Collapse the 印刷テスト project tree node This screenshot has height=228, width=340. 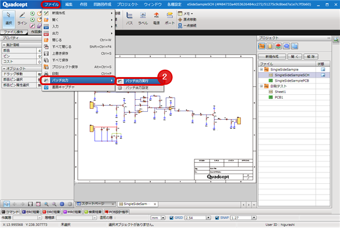pos(261,86)
